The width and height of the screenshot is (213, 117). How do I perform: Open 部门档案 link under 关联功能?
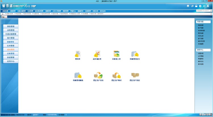pos(201,38)
